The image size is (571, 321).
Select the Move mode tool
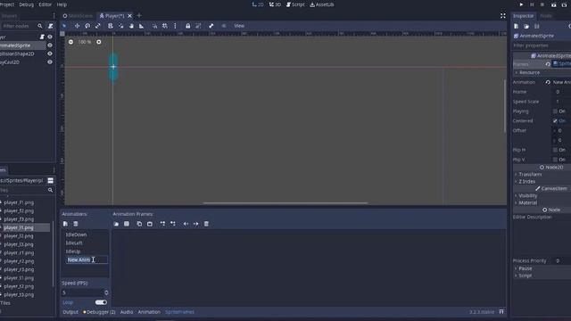point(77,26)
